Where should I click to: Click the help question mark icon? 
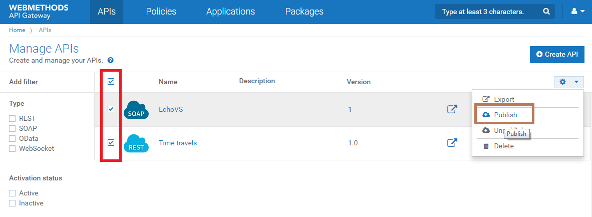(x=110, y=60)
